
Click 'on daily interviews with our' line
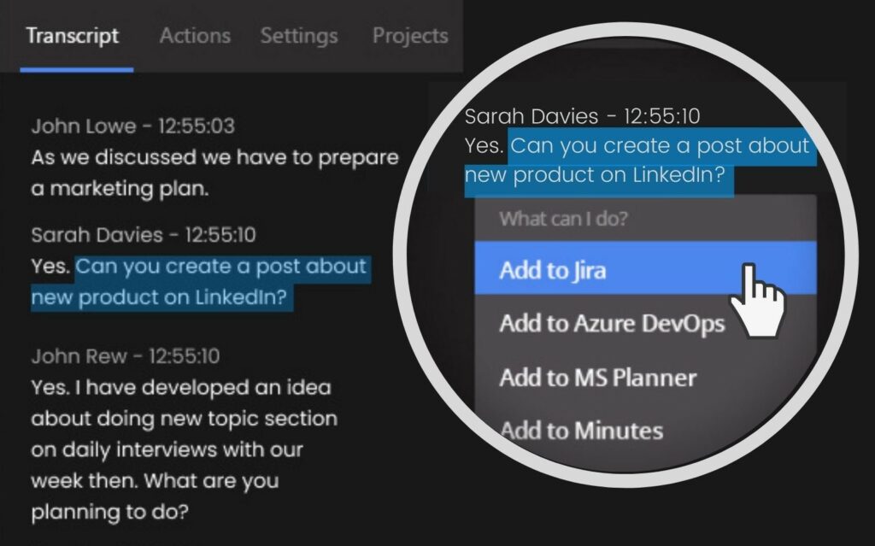click(167, 450)
